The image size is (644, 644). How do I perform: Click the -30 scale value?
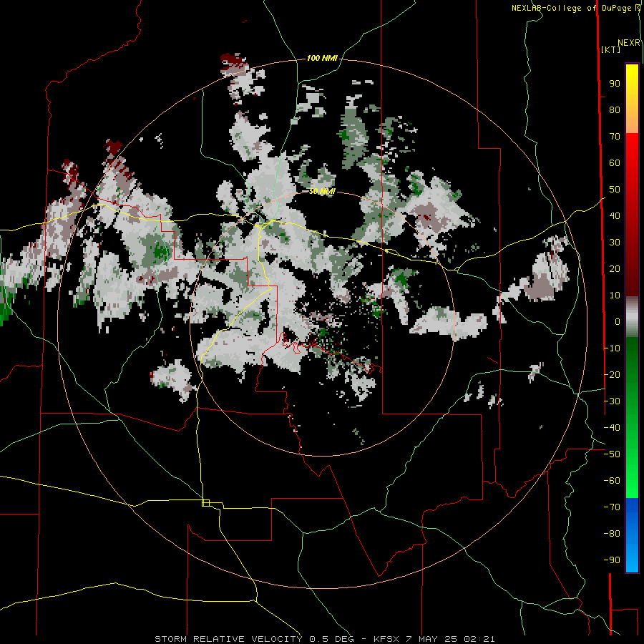[612, 401]
